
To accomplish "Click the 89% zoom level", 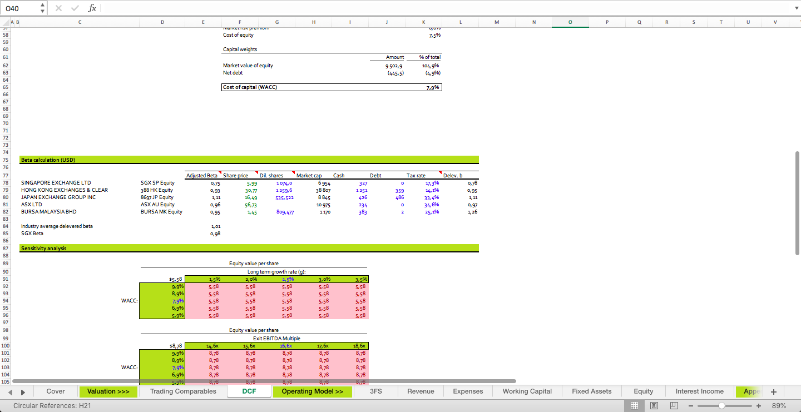I will click(779, 406).
